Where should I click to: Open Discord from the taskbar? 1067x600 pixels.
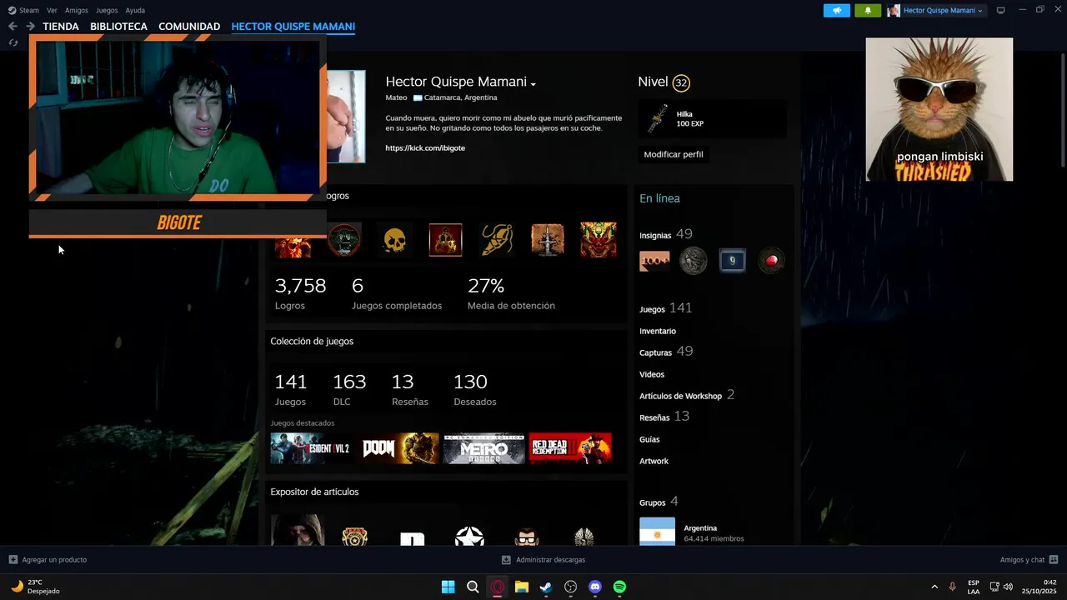(x=594, y=587)
